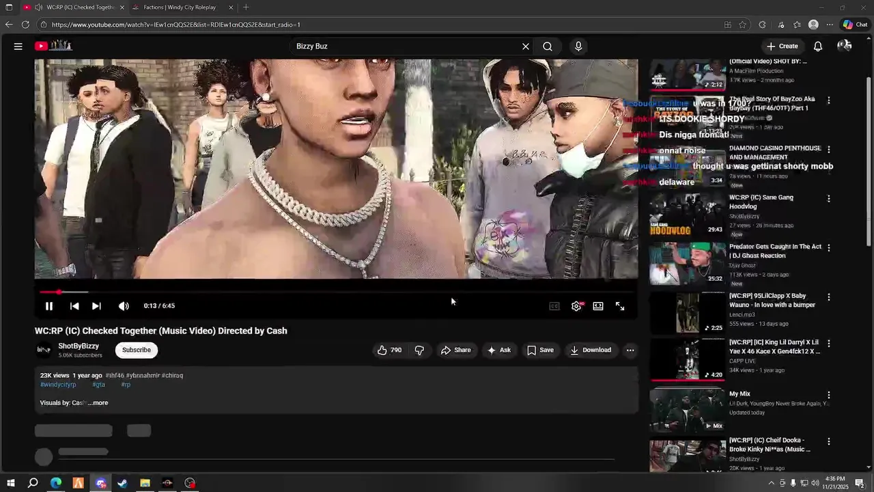Open the #windycityrp hashtag
The image size is (874, 492).
tap(58, 385)
